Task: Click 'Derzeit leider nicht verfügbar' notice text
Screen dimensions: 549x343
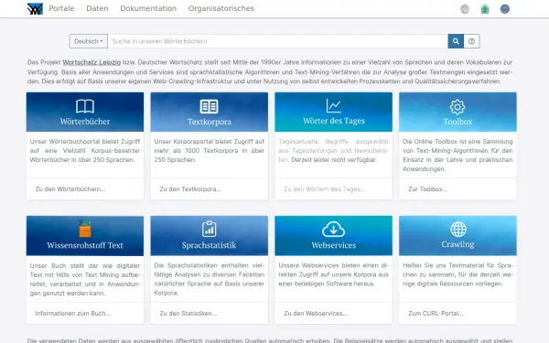Action: (x=334, y=159)
